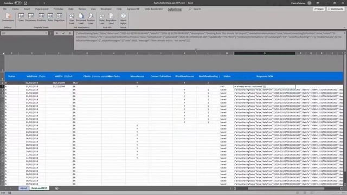
Task: Switch to the About sheet tab
Action: (x=23, y=188)
